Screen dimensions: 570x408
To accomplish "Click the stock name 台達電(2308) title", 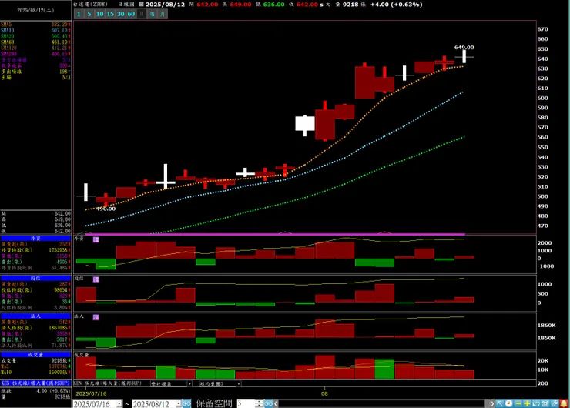I will 90,5.
